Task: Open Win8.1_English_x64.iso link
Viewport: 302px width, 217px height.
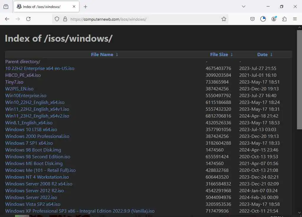Action: click(29, 123)
